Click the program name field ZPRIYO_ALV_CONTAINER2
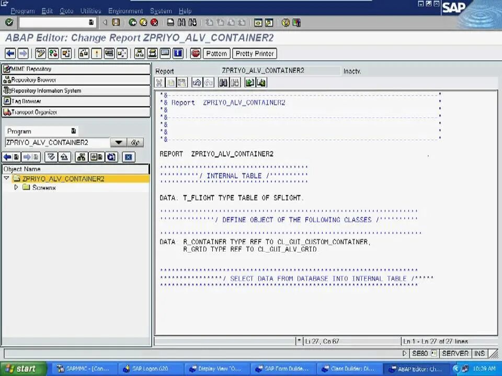This screenshot has width=502, height=376. [58, 142]
